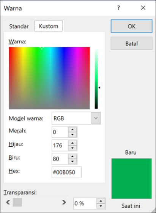
Task: Click the Transparansi scrollbar right arrow
Action: click(64, 202)
